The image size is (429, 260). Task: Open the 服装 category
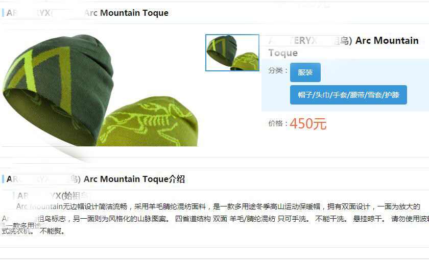(x=305, y=72)
